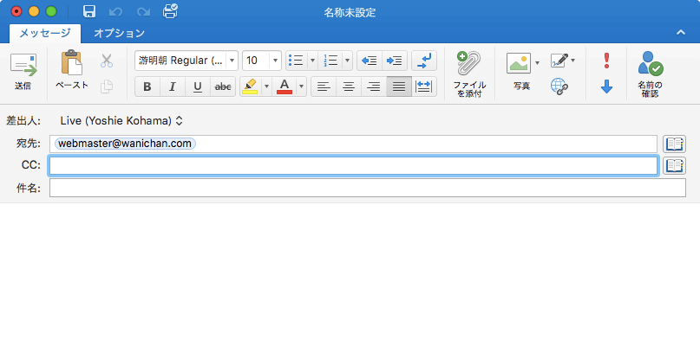Click the Undo arrow in title bar
700x346 pixels.
[x=116, y=11]
